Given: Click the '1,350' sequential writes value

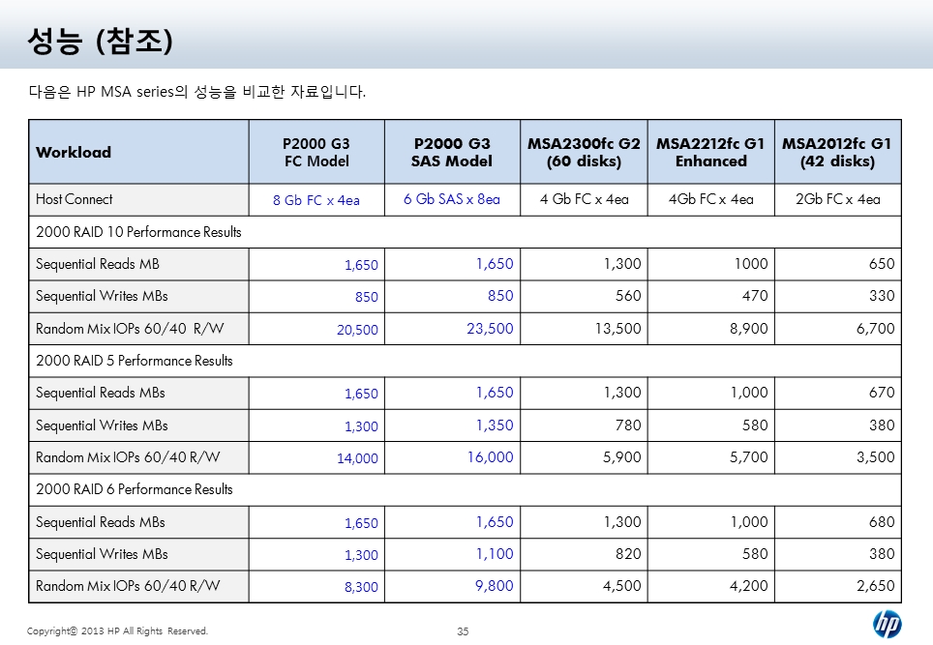Looking at the screenshot, I should [x=495, y=425].
